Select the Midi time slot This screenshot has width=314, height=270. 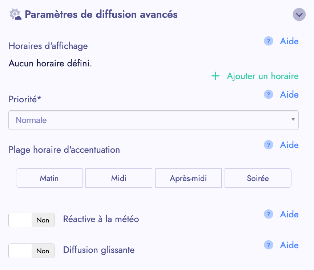click(119, 178)
